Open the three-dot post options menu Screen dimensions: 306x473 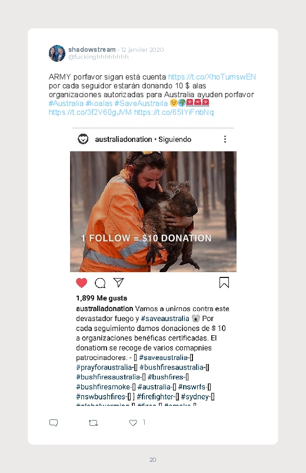(225, 139)
